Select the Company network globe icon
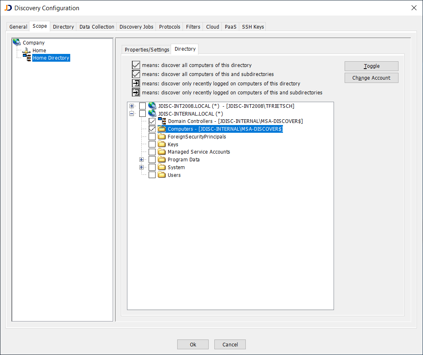 point(17,42)
